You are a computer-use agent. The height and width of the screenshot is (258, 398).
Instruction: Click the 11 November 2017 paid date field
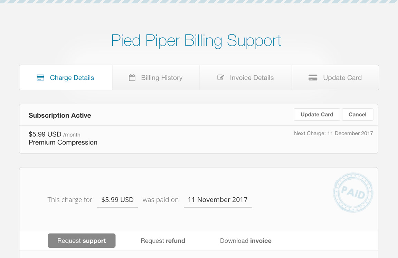pos(218,200)
